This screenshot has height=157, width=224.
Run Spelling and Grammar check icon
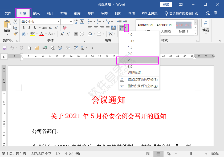click(60, 48)
